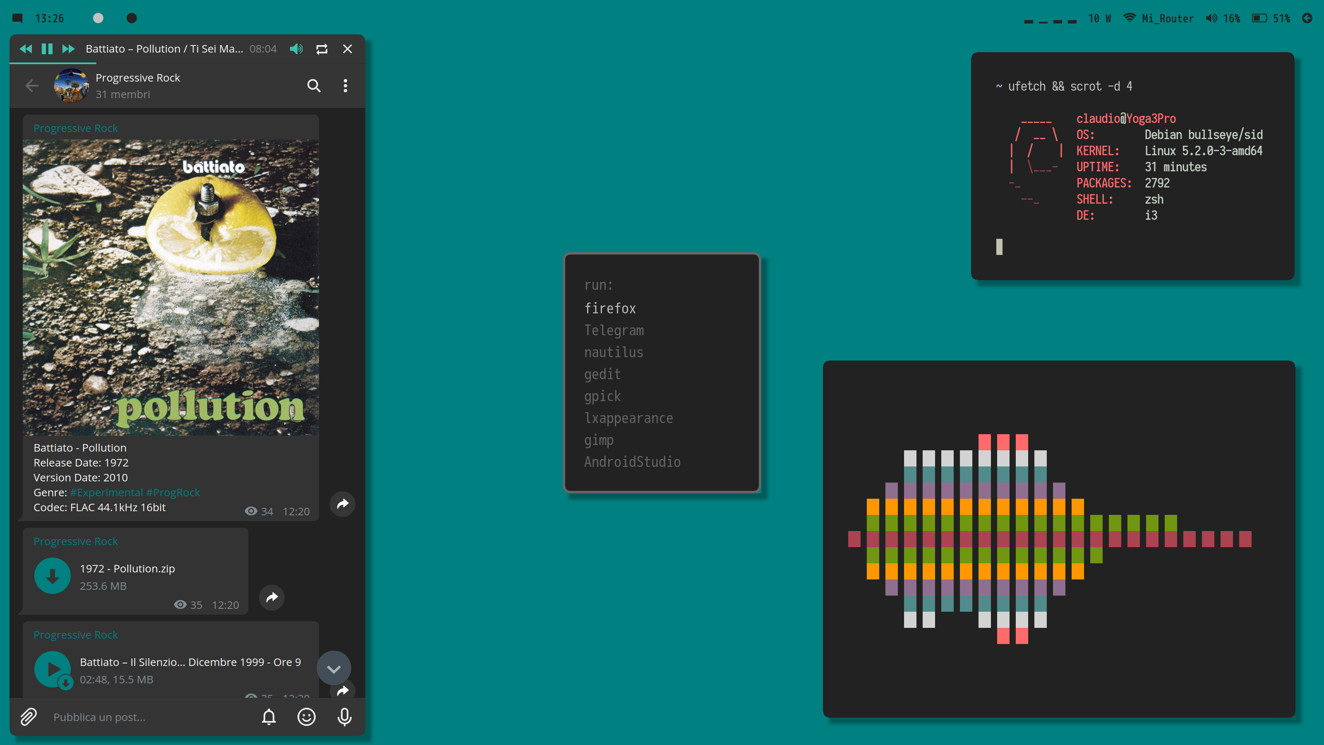Image resolution: width=1324 pixels, height=745 pixels.
Task: Pause the playing Battiato track
Action: tap(47, 49)
